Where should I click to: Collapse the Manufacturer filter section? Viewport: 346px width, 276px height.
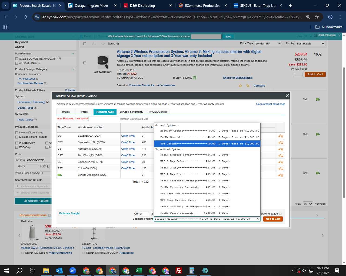(73, 54)
